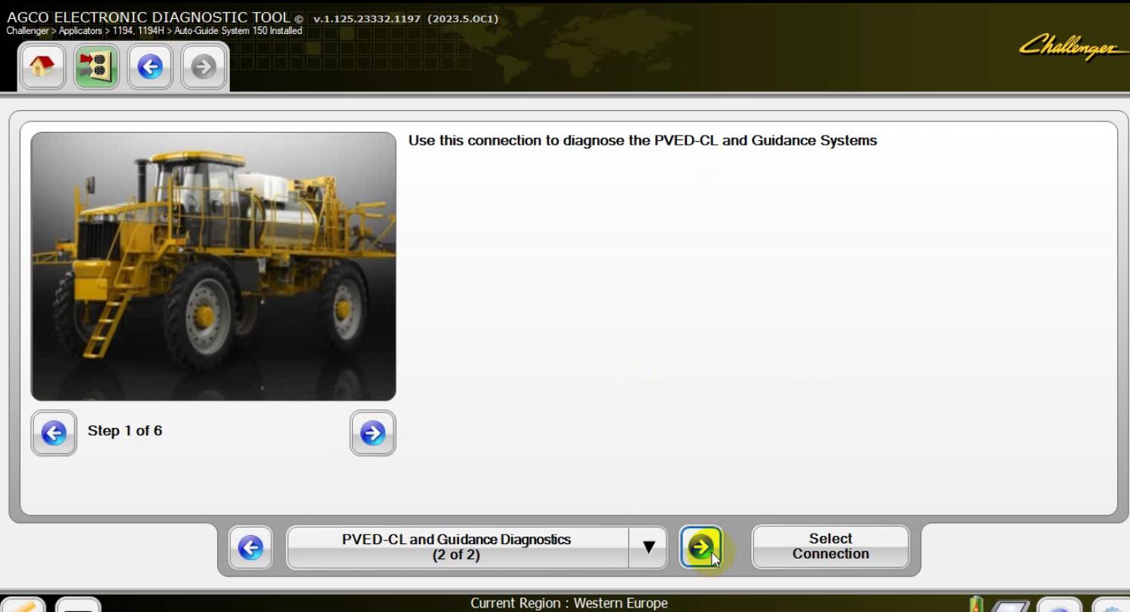The width and height of the screenshot is (1130, 612).
Task: Click Current Region : Western Europe status text
Action: (x=569, y=603)
